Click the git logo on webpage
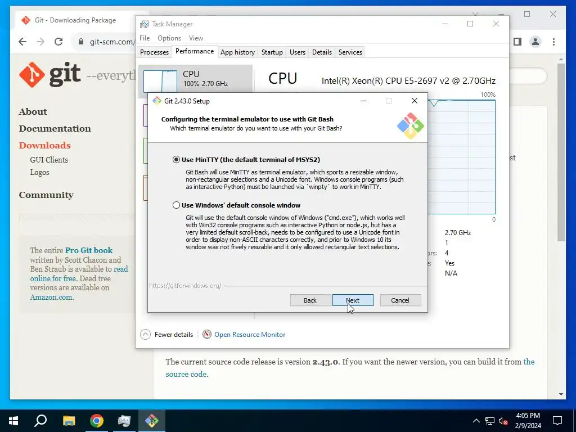The image size is (576, 432). (50, 75)
